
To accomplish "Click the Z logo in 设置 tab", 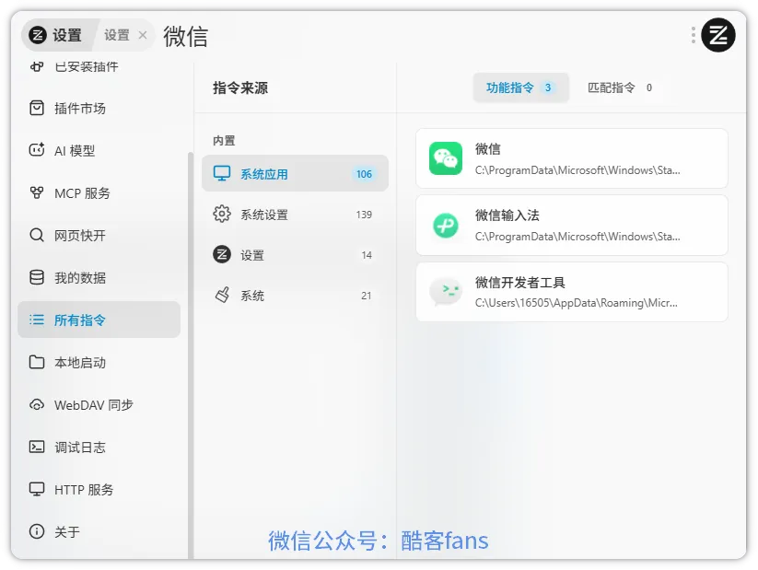I will coord(38,35).
